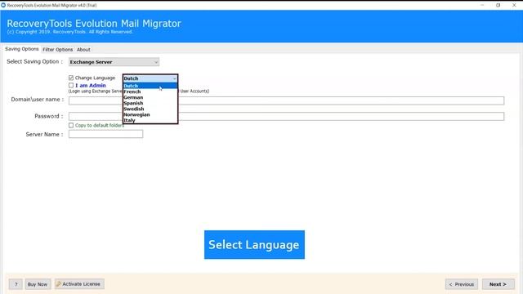This screenshot has width=523, height=294.
Task: Pick Spanish from the language list
Action: [x=150, y=103]
